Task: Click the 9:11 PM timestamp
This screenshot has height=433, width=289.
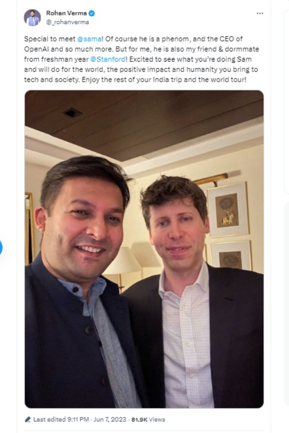Action: tap(78, 420)
